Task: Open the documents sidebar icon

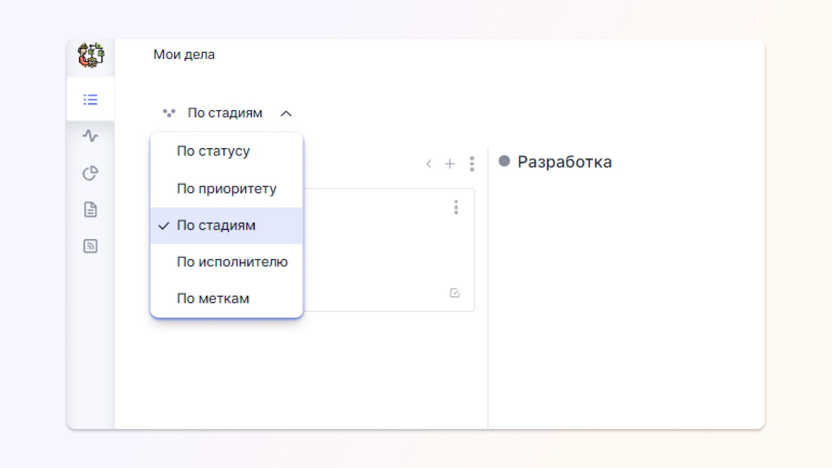Action: point(90,210)
